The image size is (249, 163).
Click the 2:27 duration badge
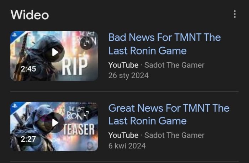(x=28, y=139)
